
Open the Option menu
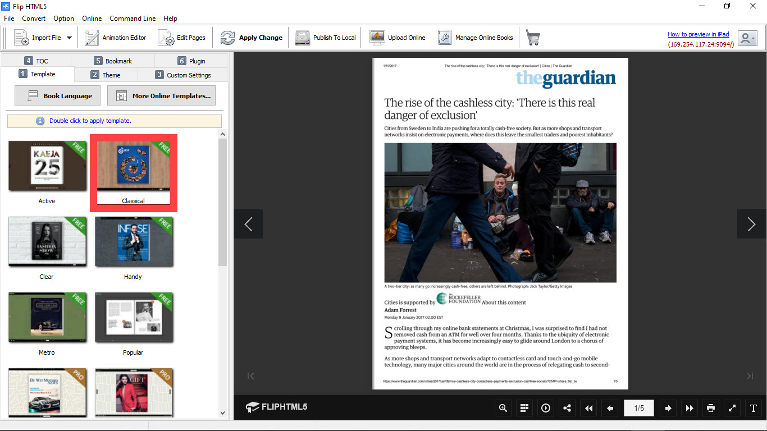64,19
